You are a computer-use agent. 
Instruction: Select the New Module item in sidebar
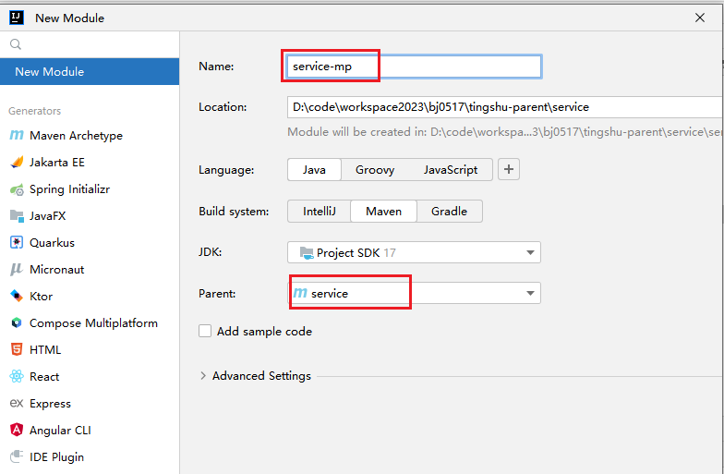pos(90,72)
